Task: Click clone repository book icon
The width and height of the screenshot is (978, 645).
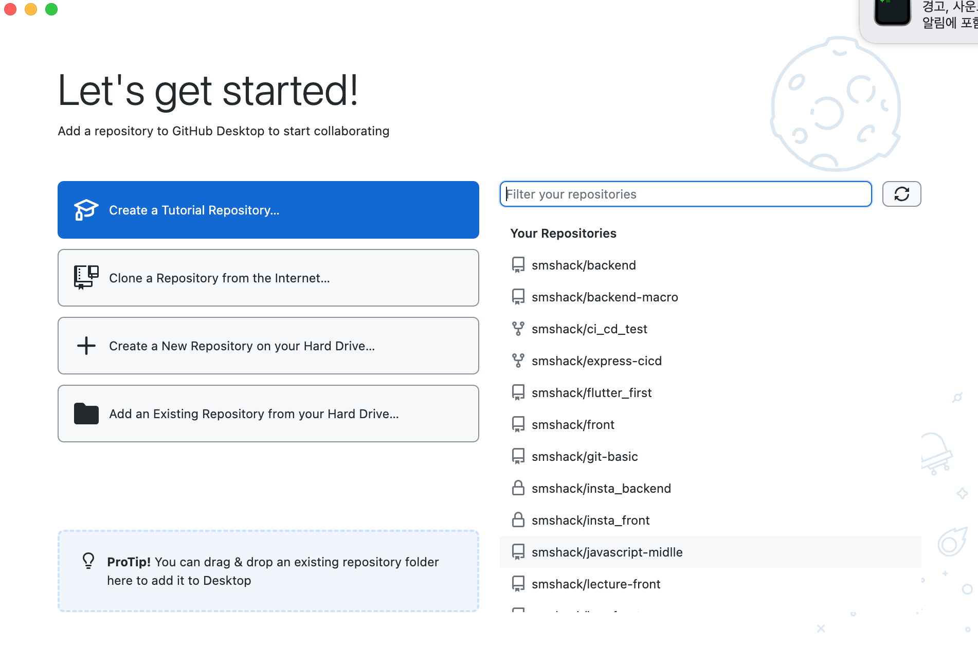Action: pos(86,278)
